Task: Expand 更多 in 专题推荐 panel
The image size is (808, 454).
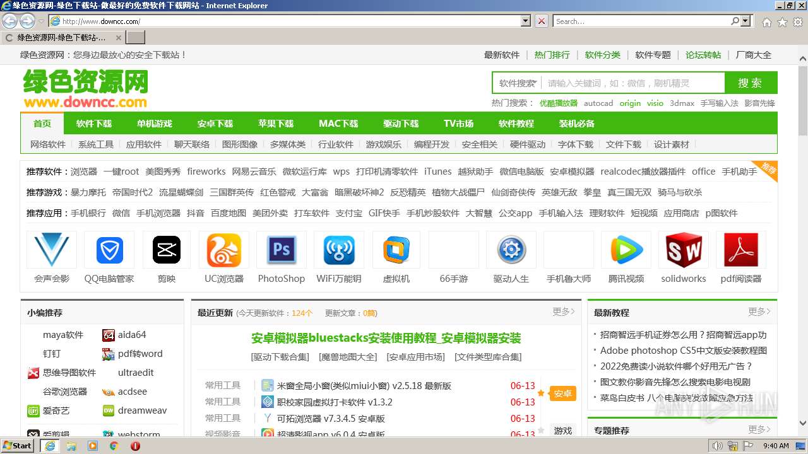Action: click(759, 429)
